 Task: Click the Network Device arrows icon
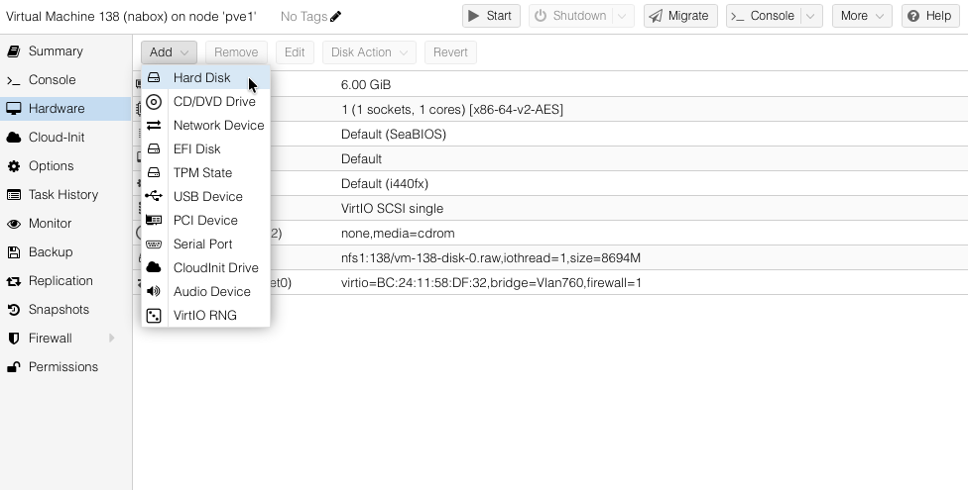[154, 125]
